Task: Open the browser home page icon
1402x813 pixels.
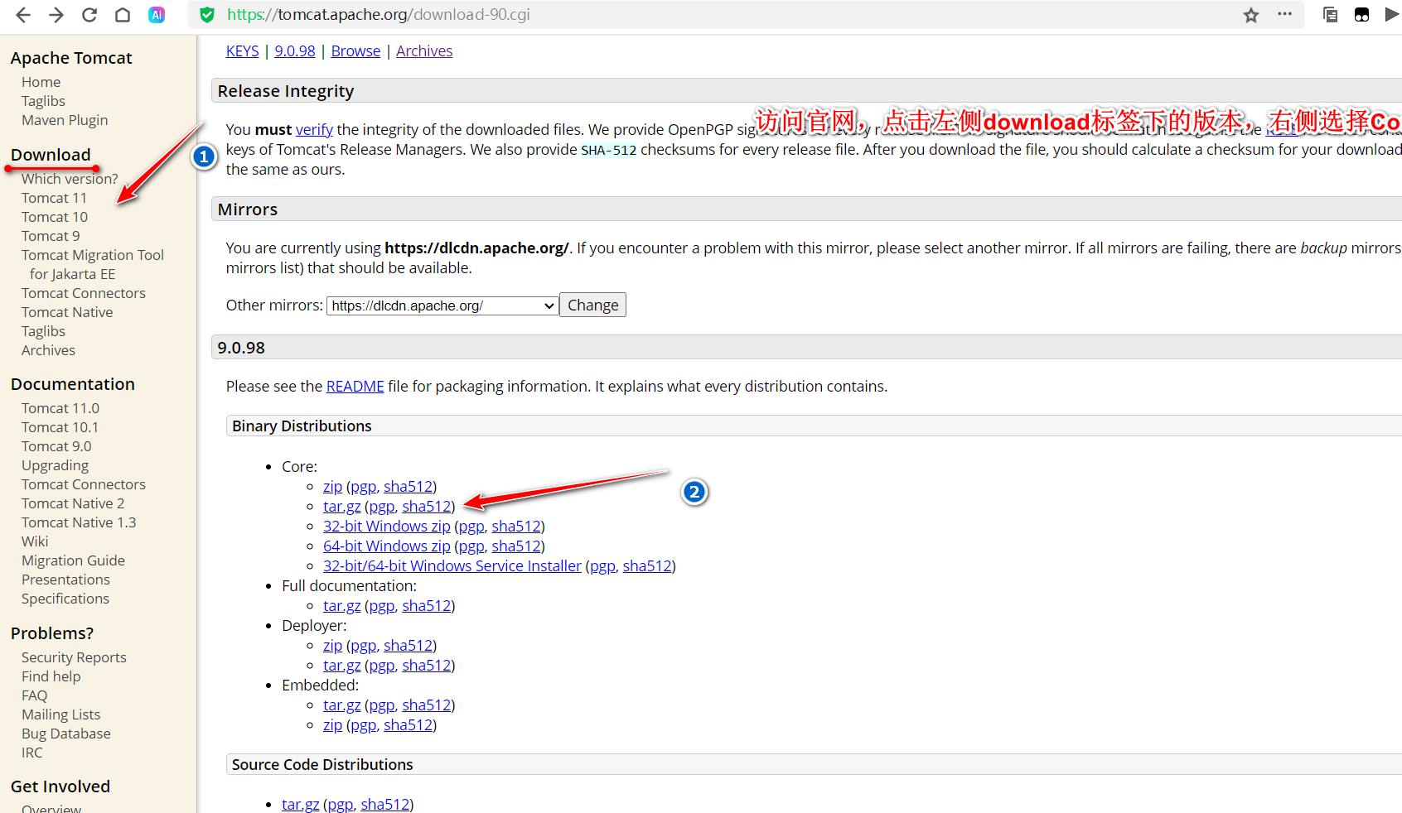Action: pos(123,15)
